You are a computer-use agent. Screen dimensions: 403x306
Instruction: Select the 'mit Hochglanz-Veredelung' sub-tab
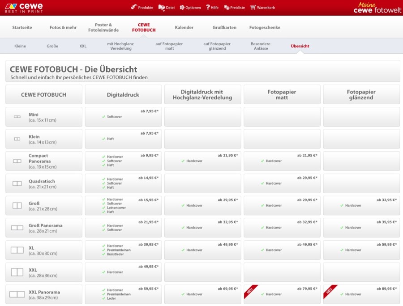(x=121, y=46)
